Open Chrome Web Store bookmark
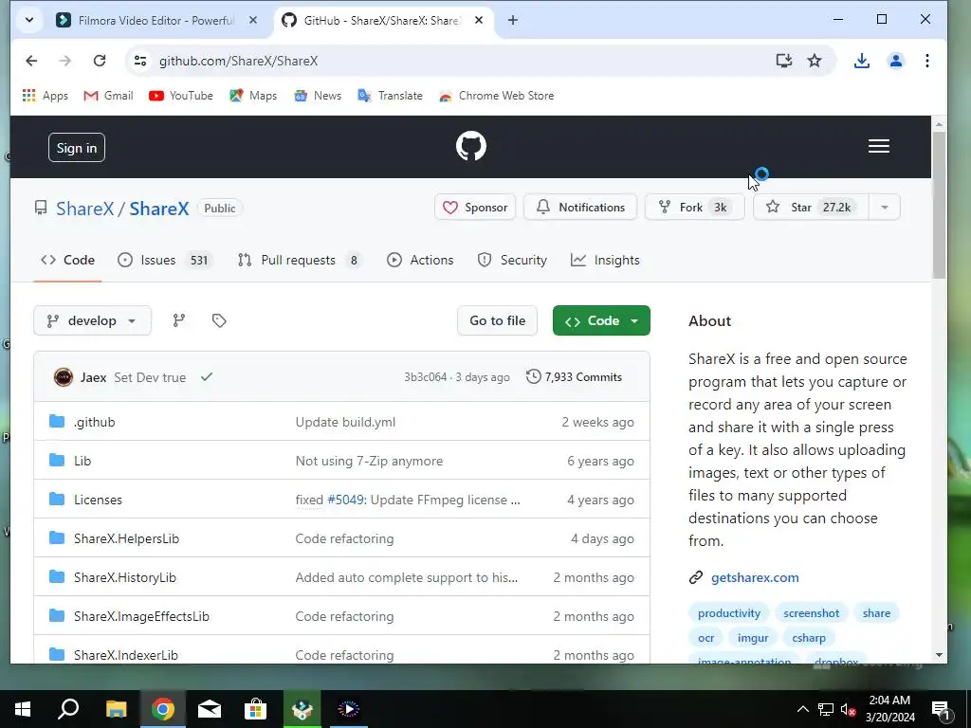This screenshot has height=728, width=971. [496, 96]
